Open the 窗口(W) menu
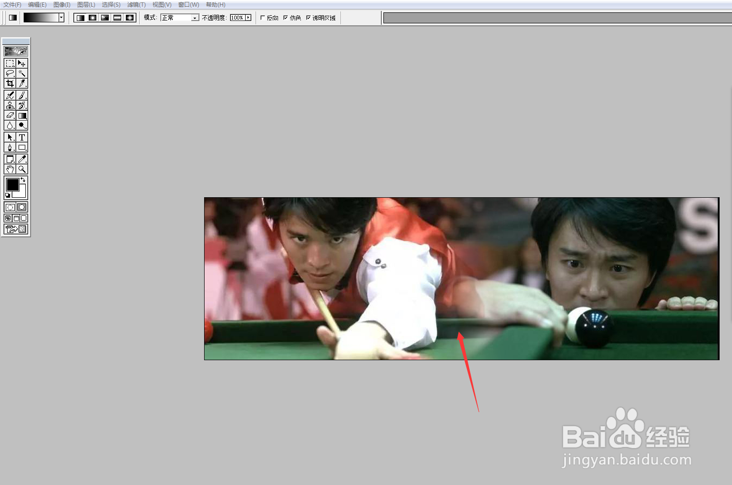732x485 pixels. (x=189, y=5)
